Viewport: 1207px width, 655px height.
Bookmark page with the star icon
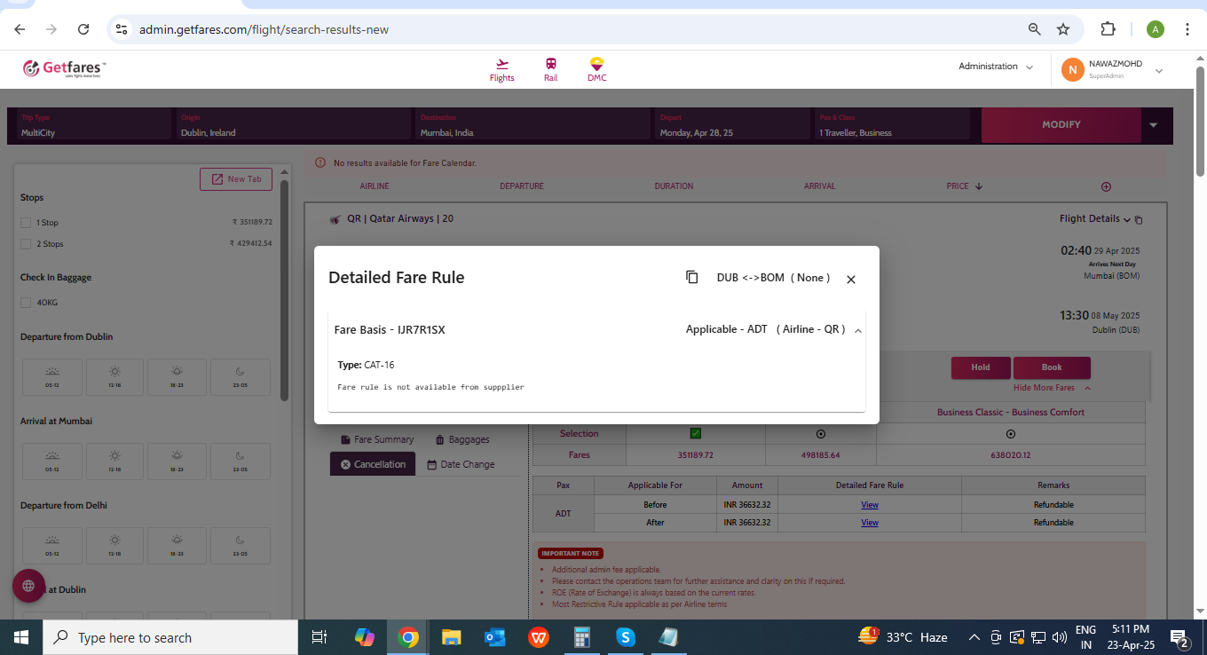[x=1063, y=29]
